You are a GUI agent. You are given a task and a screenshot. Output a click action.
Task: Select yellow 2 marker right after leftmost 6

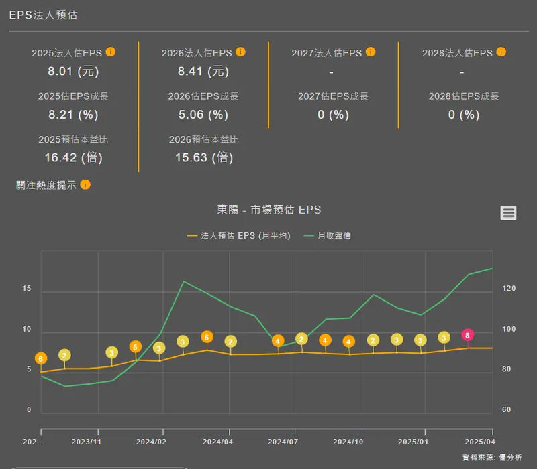click(x=64, y=356)
